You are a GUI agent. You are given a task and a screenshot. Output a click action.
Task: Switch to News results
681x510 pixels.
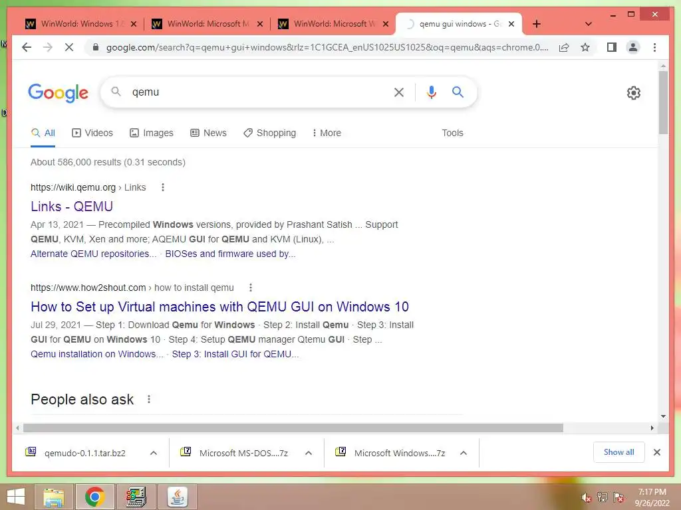pos(208,133)
